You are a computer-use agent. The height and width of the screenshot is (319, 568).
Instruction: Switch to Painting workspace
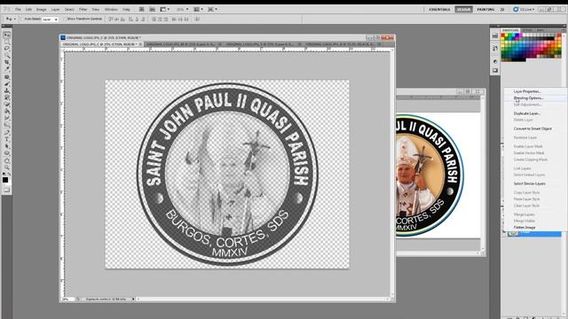(x=485, y=9)
